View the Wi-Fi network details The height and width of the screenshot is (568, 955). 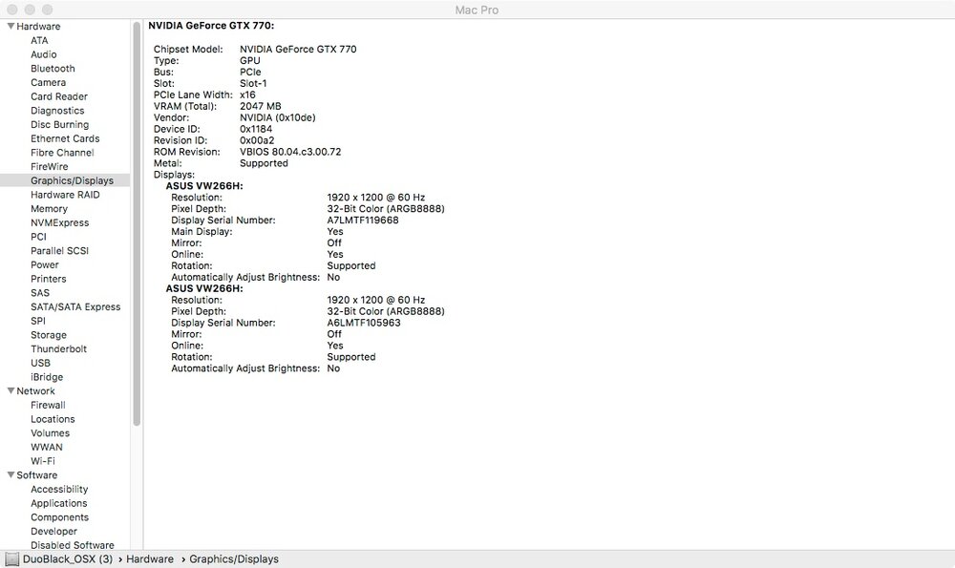pyautogui.click(x=43, y=461)
